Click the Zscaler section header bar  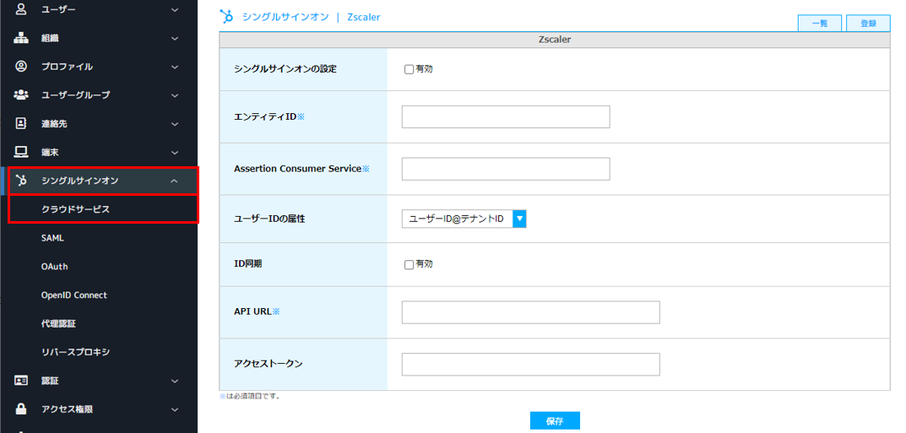555,40
